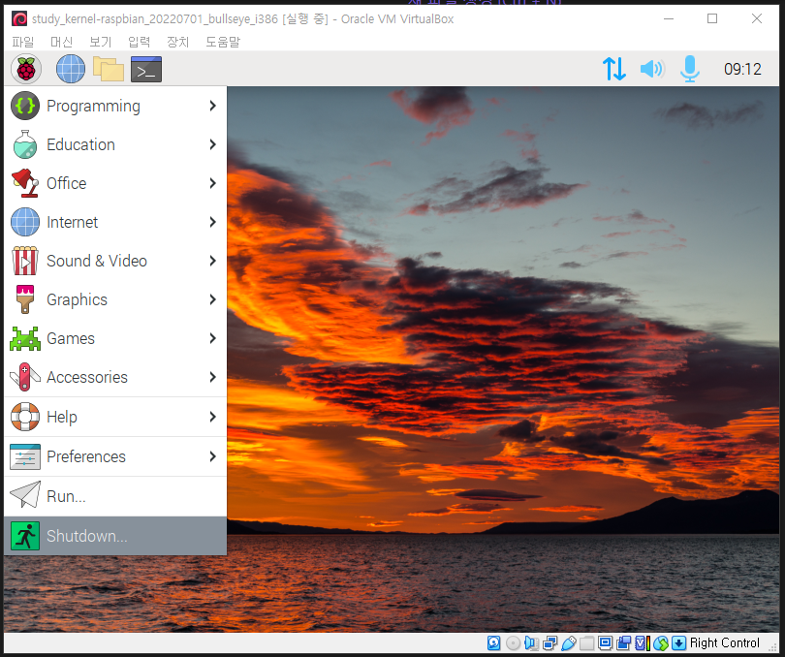
Task: Expand the Sound & Video submenu
Action: (114, 261)
